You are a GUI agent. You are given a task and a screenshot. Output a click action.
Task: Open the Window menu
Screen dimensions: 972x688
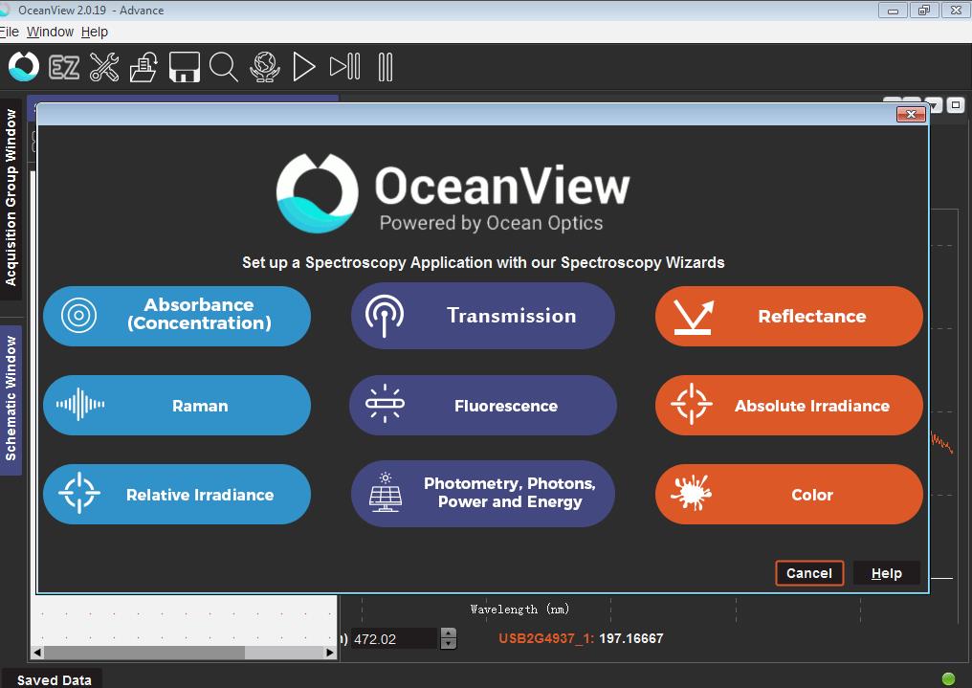click(x=49, y=32)
